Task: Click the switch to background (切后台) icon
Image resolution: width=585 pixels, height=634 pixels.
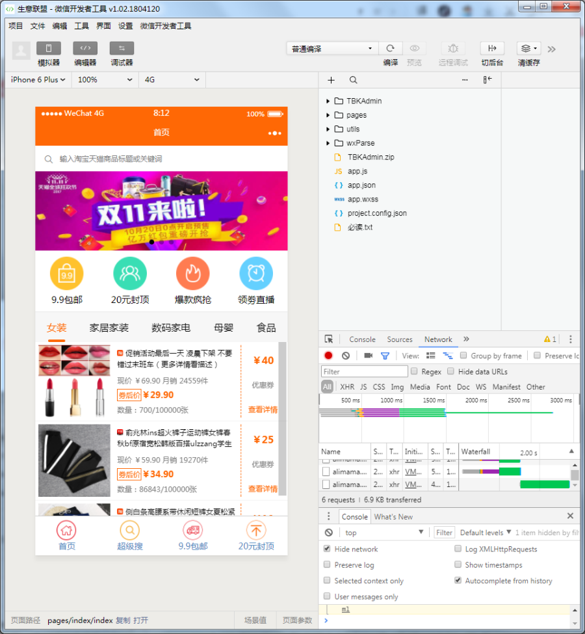Action: click(492, 48)
